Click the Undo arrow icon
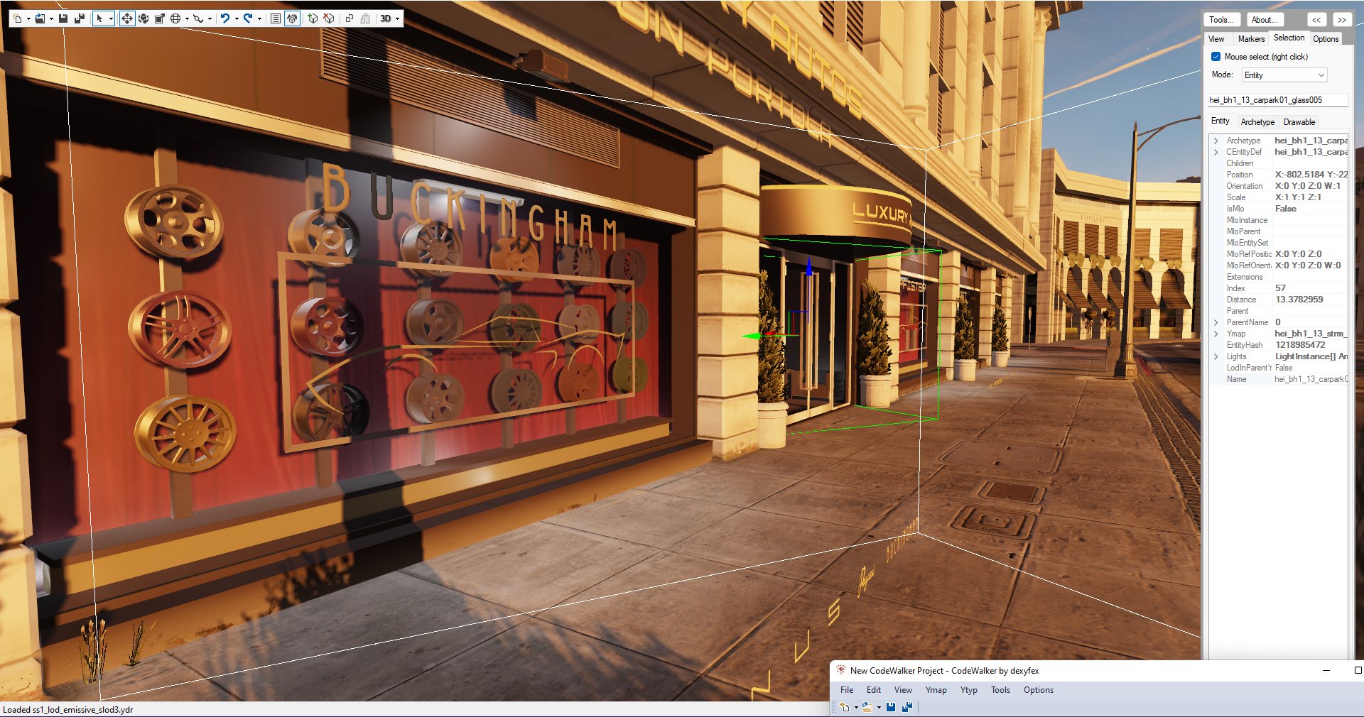 pos(225,18)
